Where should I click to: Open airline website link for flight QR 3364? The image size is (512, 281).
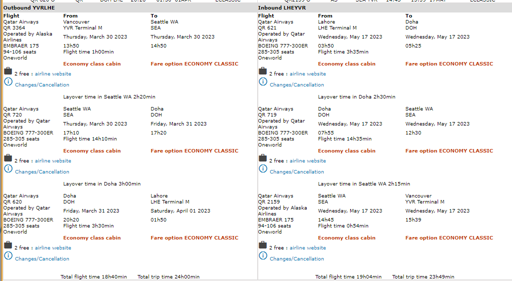pyautogui.click(x=53, y=74)
